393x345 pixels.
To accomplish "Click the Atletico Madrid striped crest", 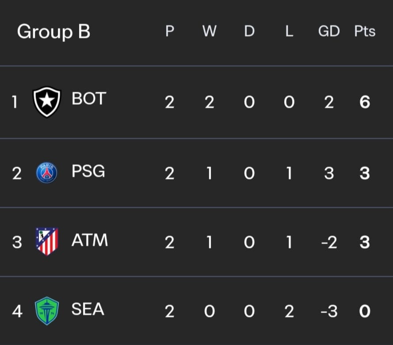I will coord(47,241).
